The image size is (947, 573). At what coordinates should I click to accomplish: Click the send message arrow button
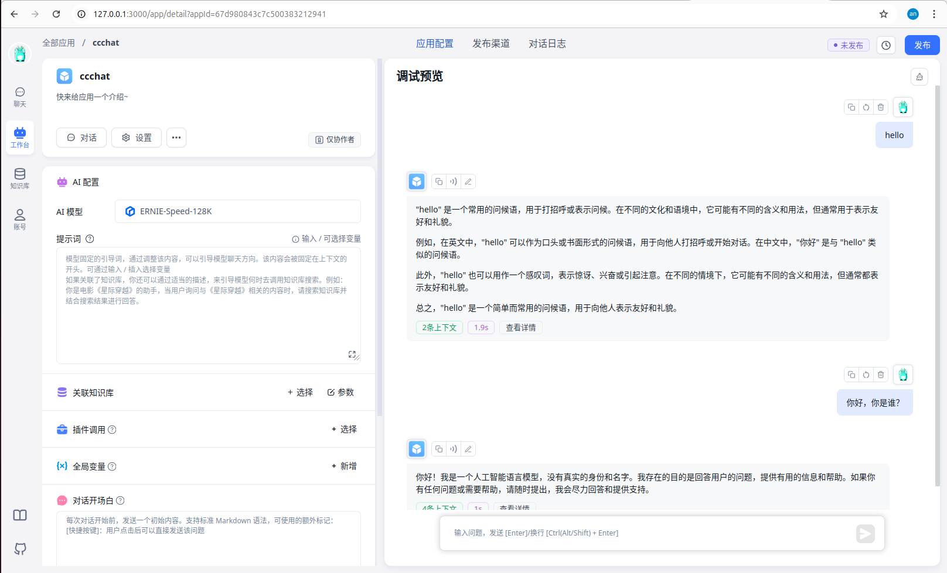point(865,533)
